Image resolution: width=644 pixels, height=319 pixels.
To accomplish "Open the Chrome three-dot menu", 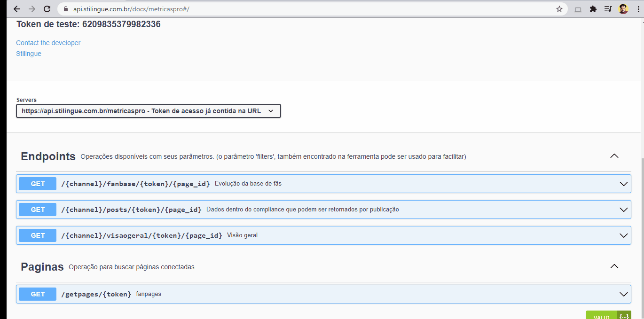I will pyautogui.click(x=638, y=9).
